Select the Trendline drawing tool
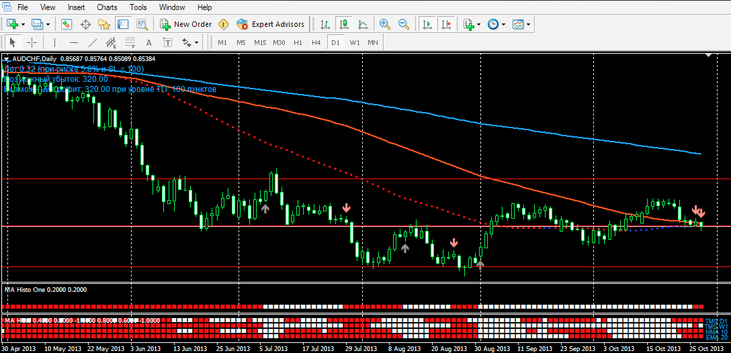Viewport: 731px width, 353px height. tap(93, 42)
